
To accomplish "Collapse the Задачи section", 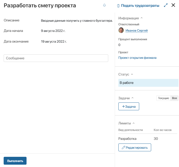I will point(132,98).
